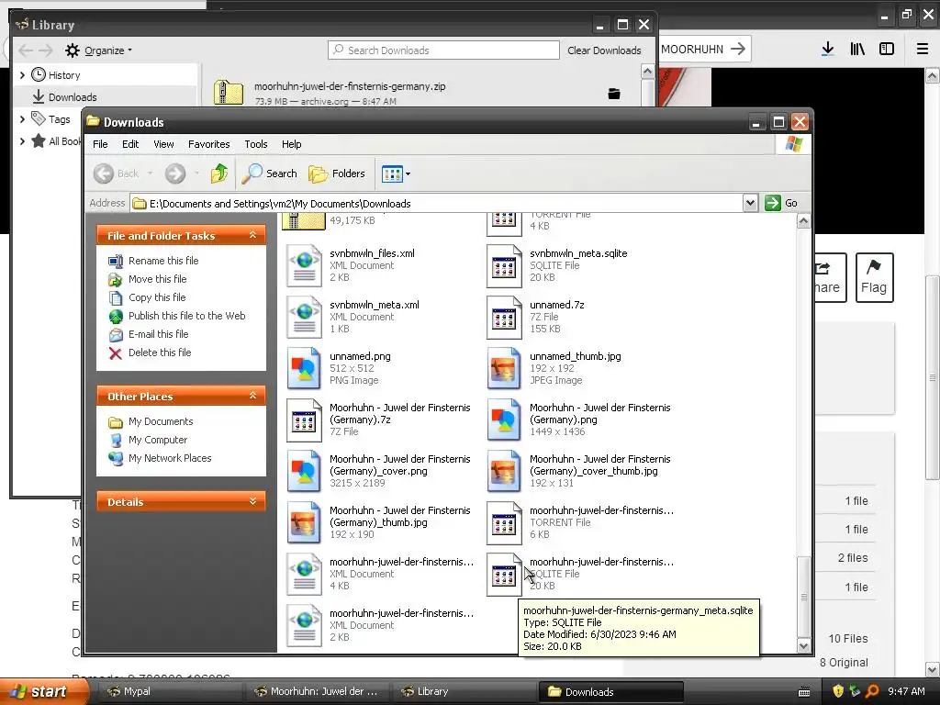Select the 20 KB moorhuhn SQLITE file icon
This screenshot has height=705, width=940.
pos(504,575)
